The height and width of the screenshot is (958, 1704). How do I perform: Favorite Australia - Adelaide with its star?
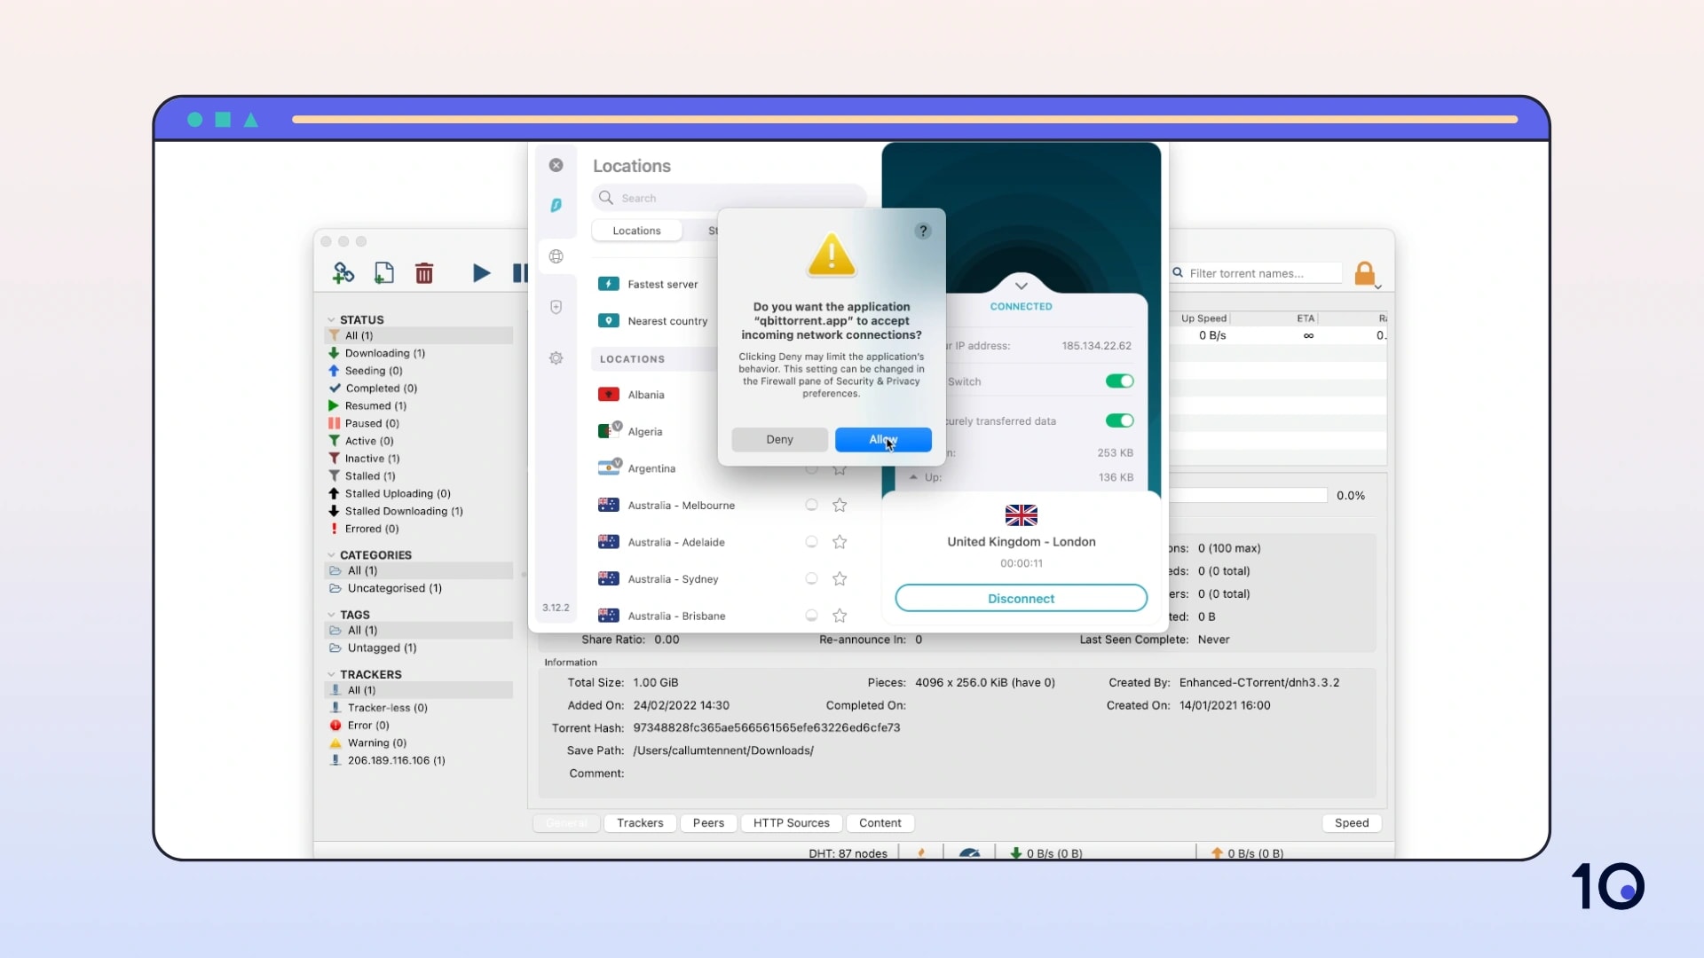coord(840,542)
